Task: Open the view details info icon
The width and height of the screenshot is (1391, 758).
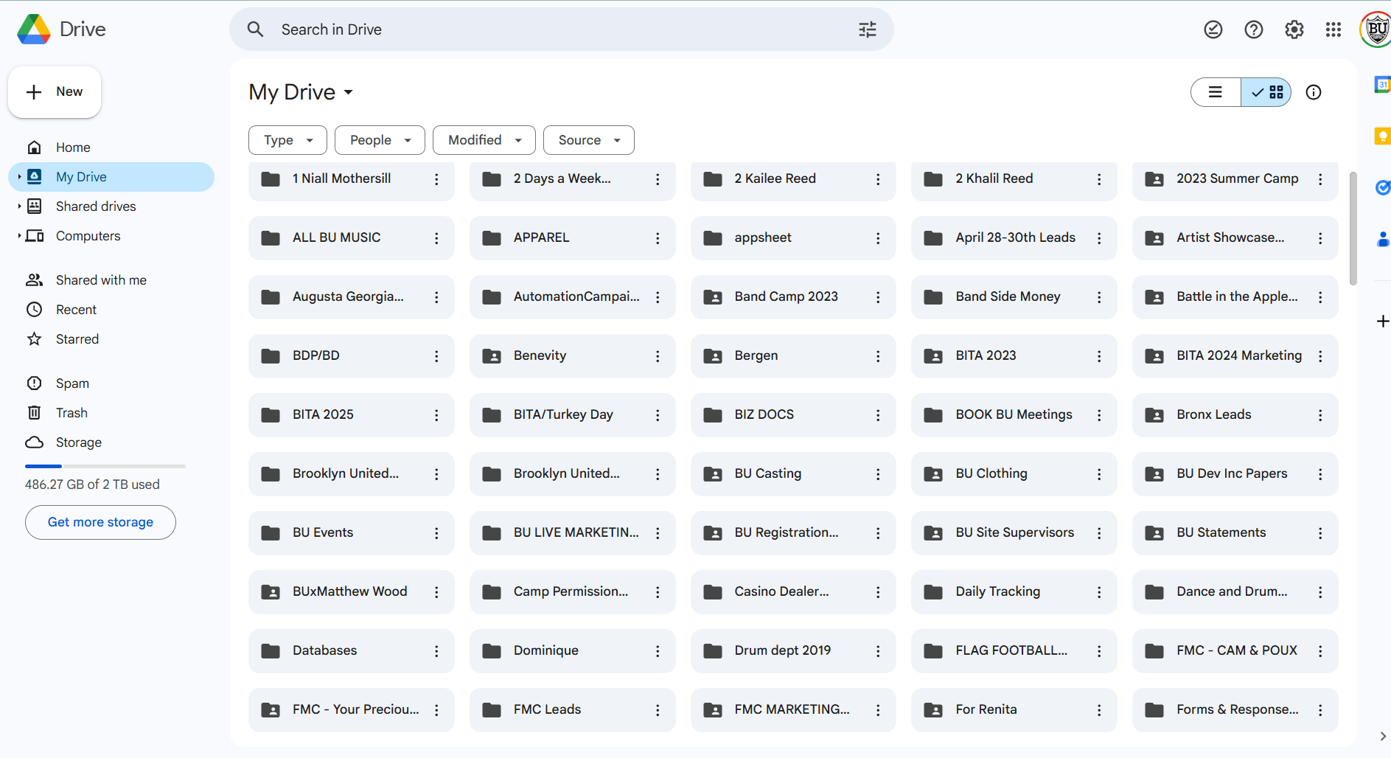Action: click(1313, 92)
